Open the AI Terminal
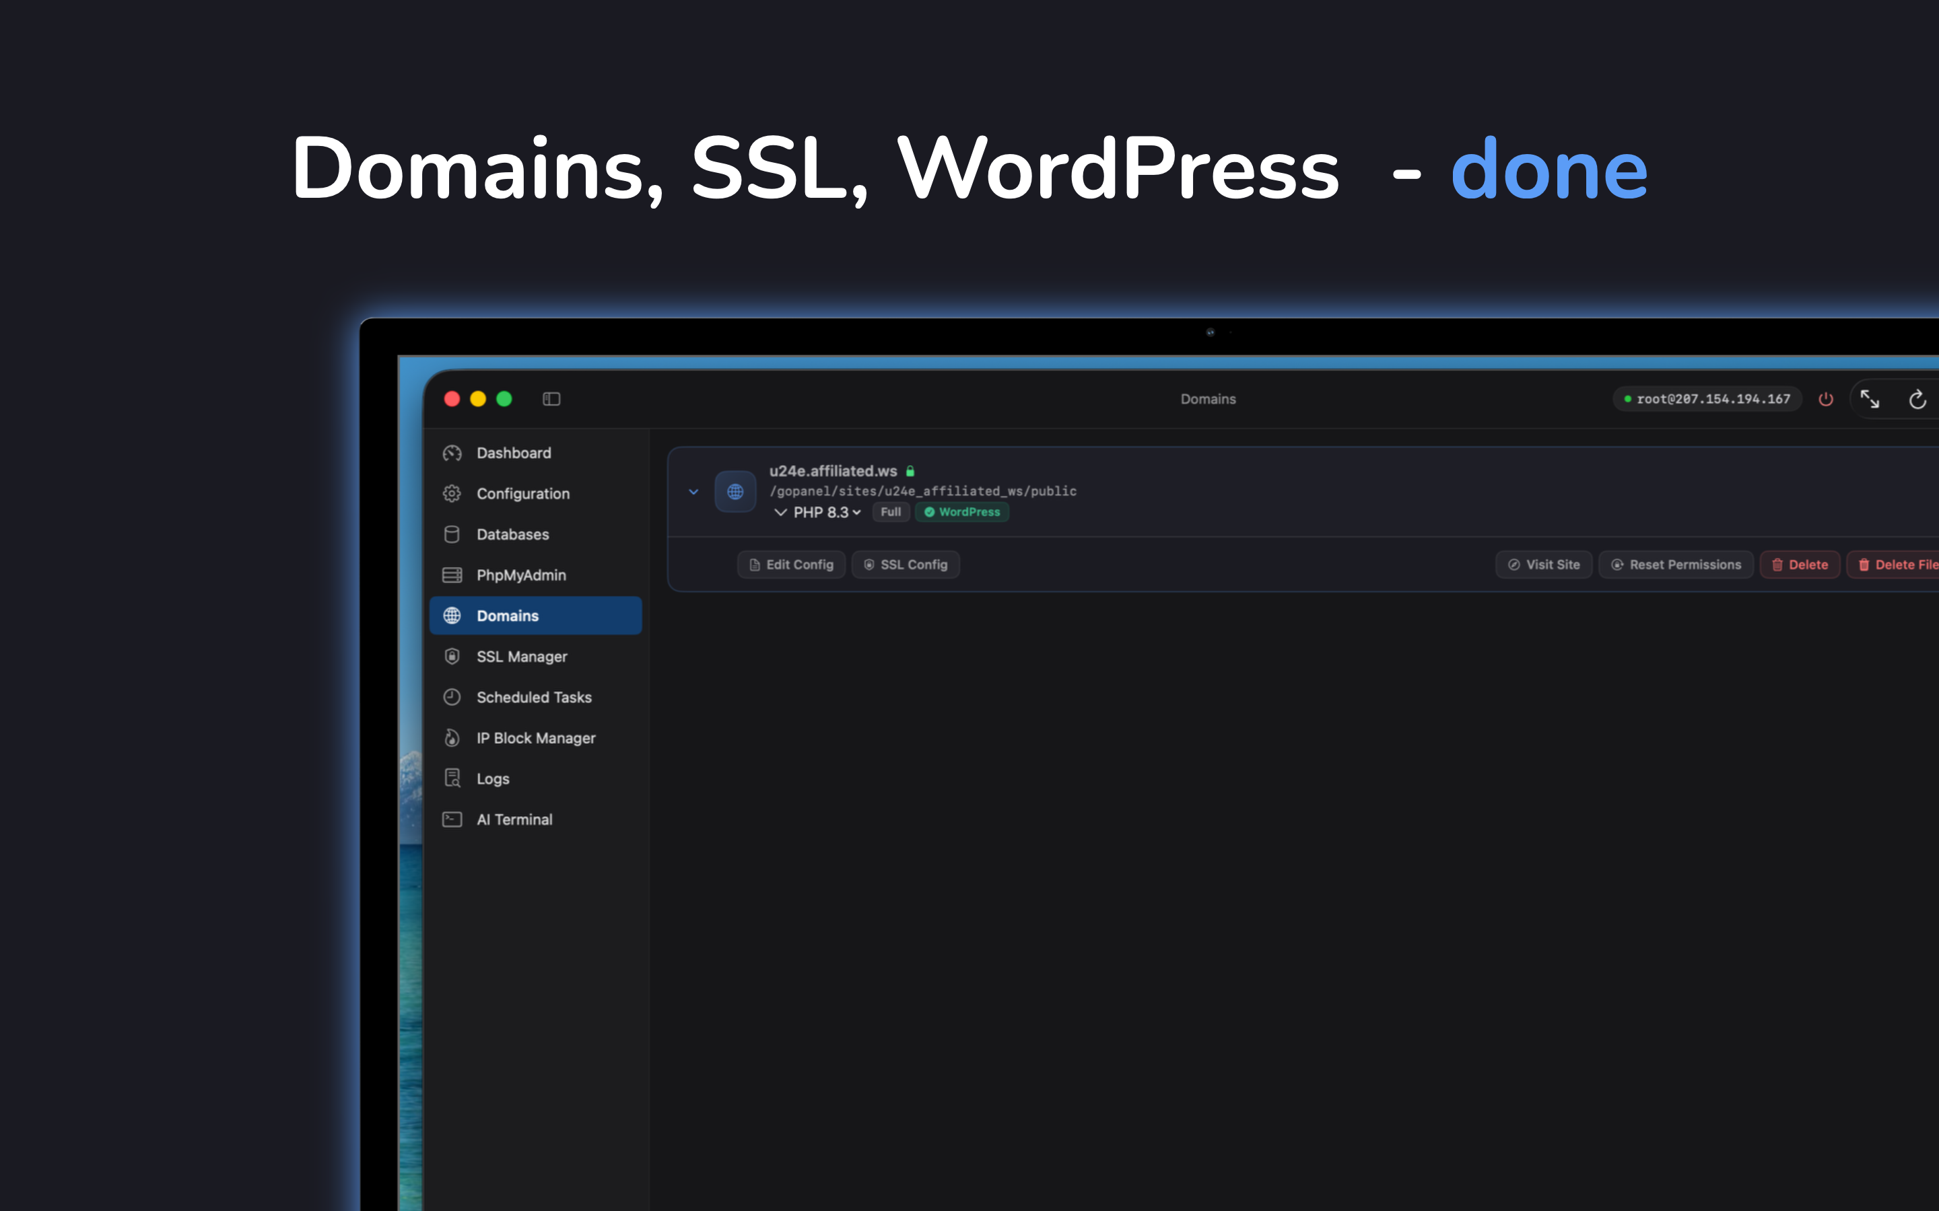Image resolution: width=1939 pixels, height=1211 pixels. [514, 819]
